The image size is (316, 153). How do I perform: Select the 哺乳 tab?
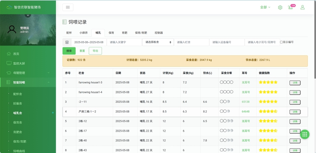pyautogui.click(x=98, y=33)
